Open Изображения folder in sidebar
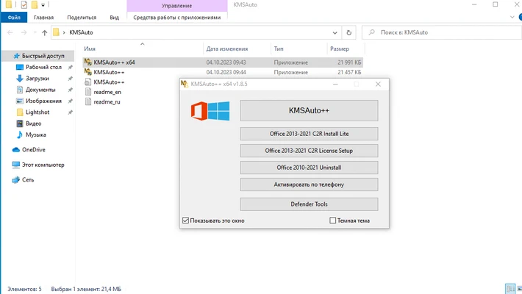 click(43, 101)
